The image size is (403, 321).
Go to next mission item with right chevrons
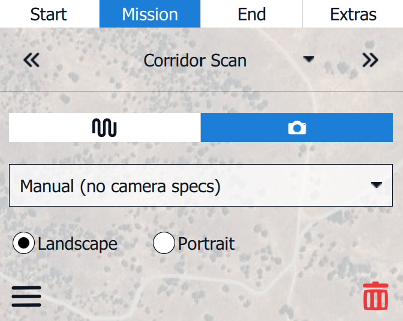pos(370,60)
